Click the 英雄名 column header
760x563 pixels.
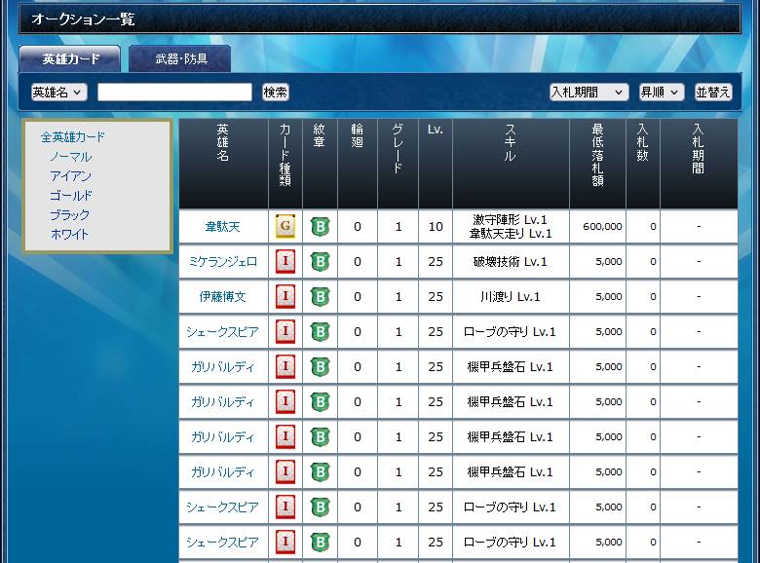tap(223, 164)
